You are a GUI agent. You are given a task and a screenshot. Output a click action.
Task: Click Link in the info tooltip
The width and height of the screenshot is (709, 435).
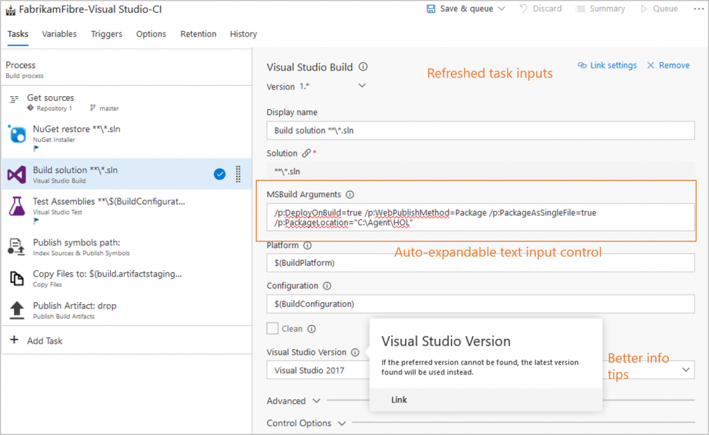399,400
